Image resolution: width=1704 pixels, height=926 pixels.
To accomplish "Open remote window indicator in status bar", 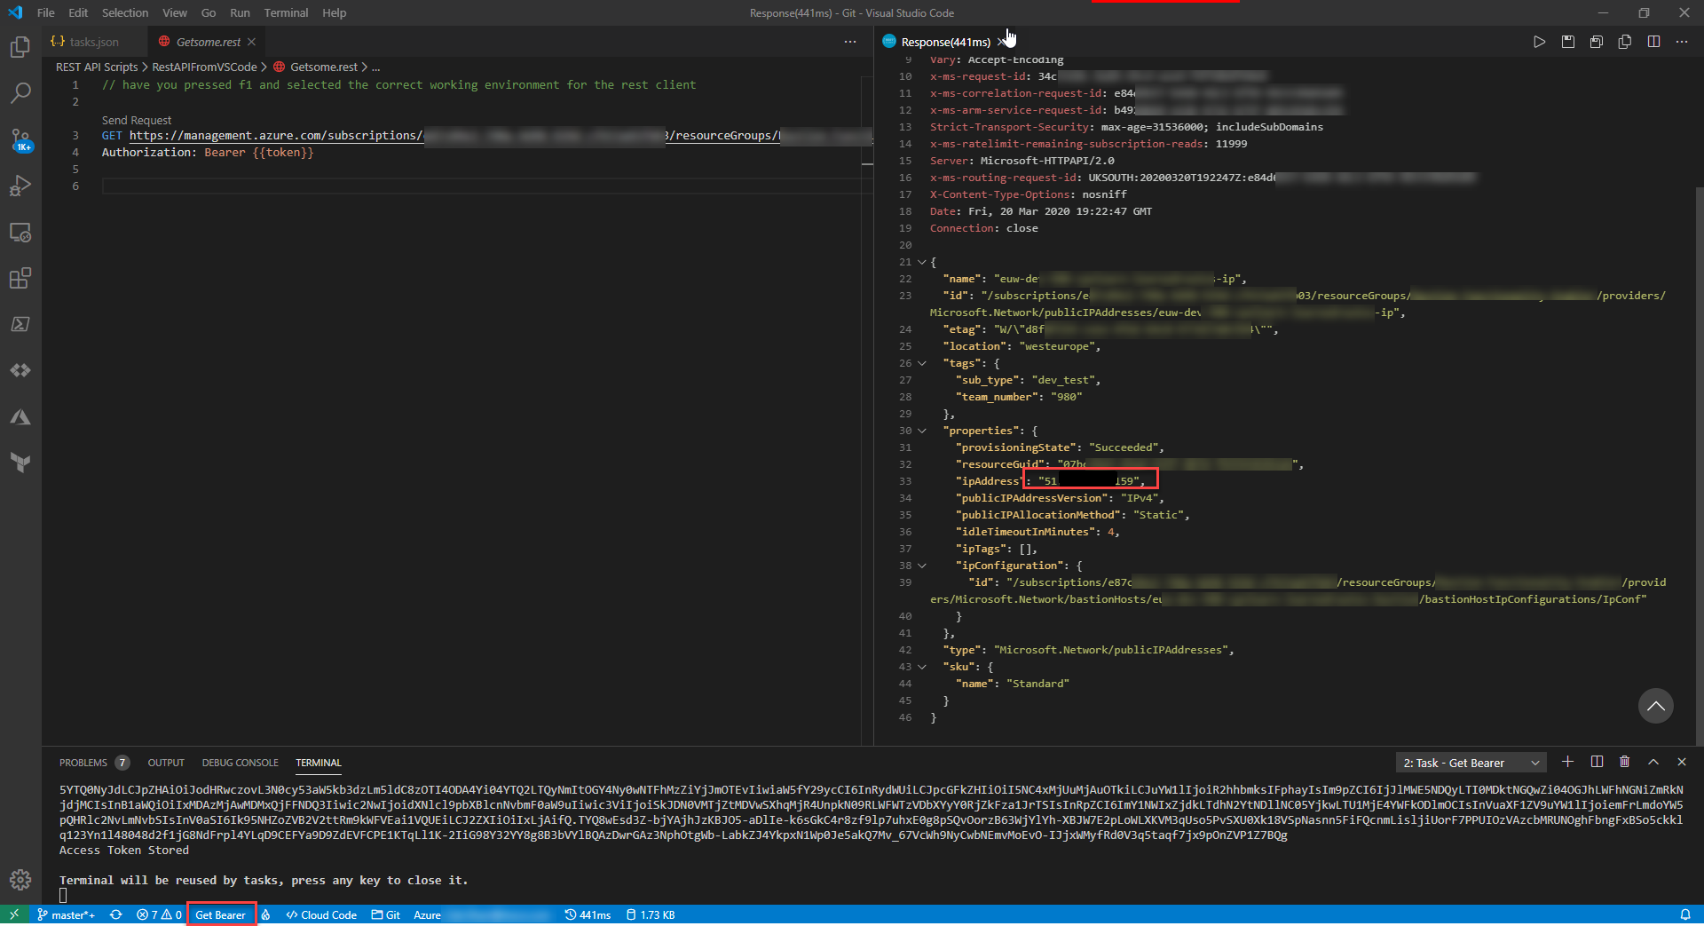I will [14, 915].
